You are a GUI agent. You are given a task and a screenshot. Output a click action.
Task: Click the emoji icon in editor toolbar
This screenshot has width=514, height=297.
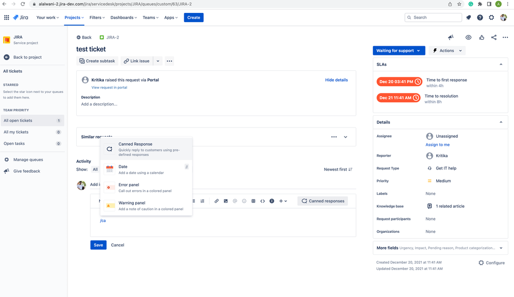[x=244, y=201]
